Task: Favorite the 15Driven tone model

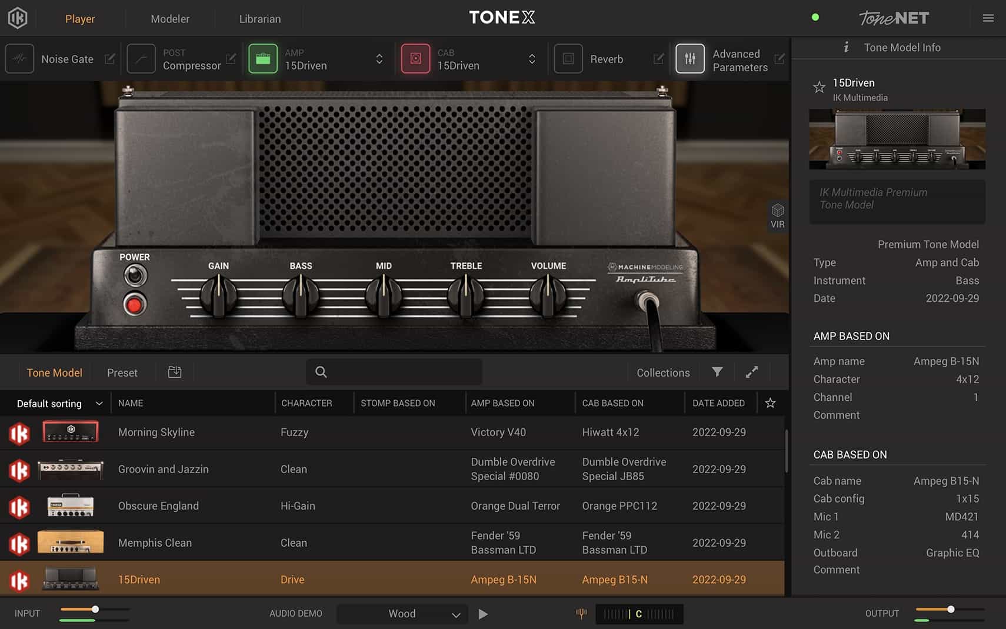Action: tap(819, 88)
